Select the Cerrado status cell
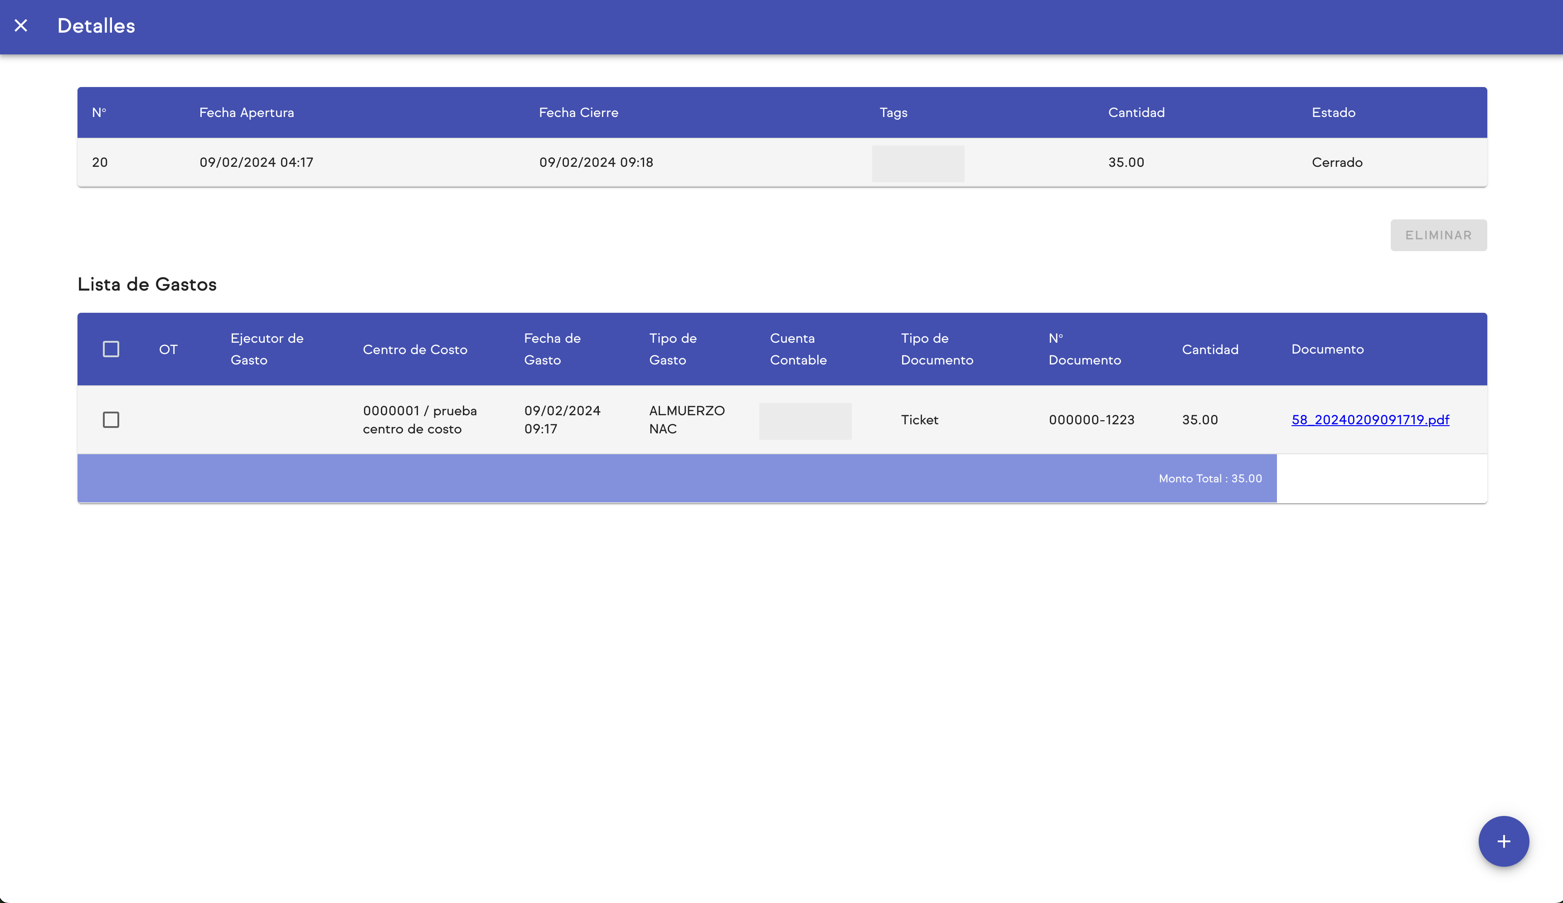 [1337, 162]
